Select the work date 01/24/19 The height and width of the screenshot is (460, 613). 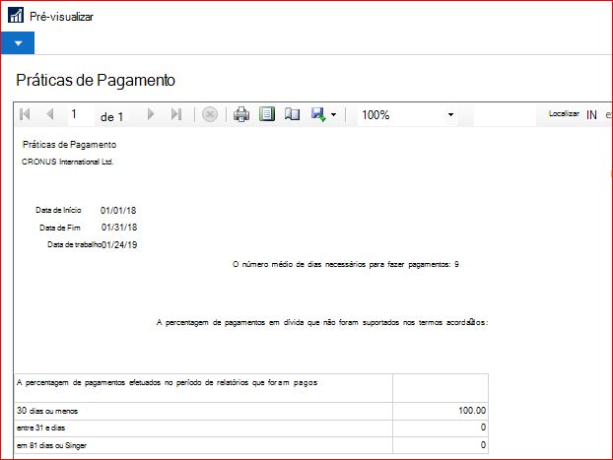pos(119,245)
